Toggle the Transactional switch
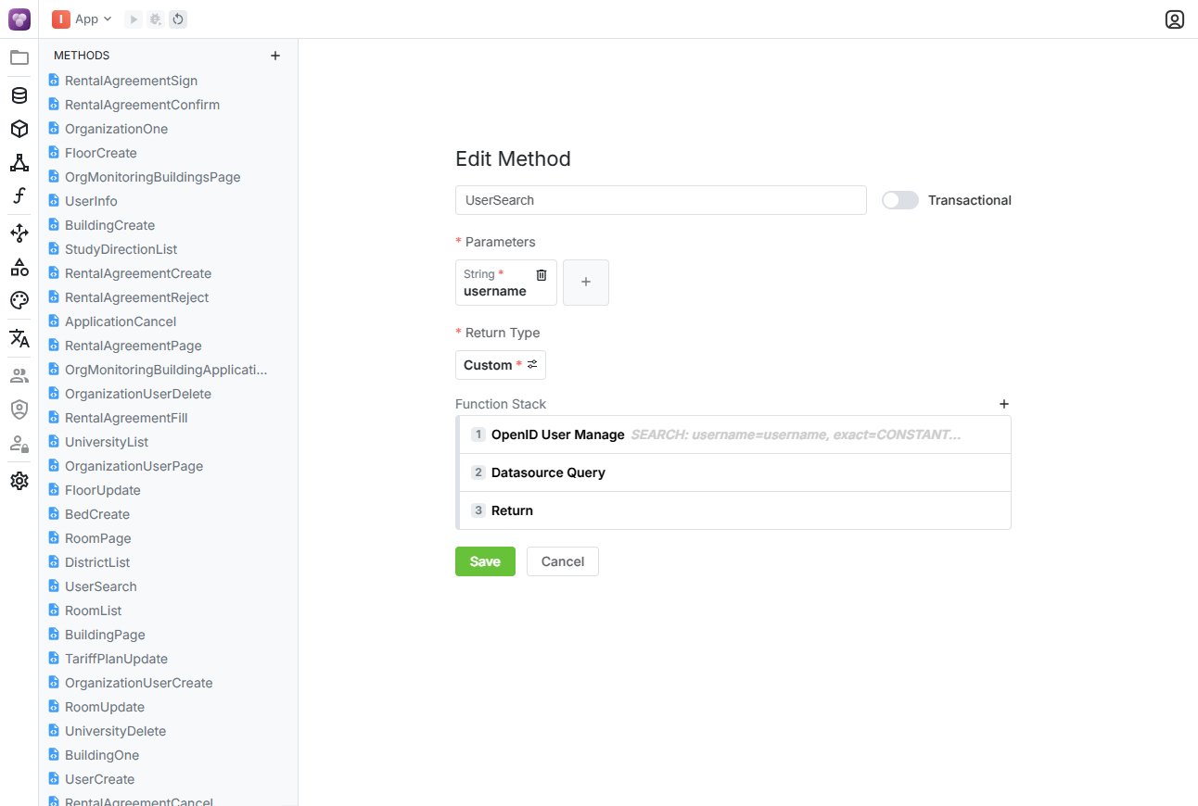Image resolution: width=1198 pixels, height=806 pixels. pos(899,200)
